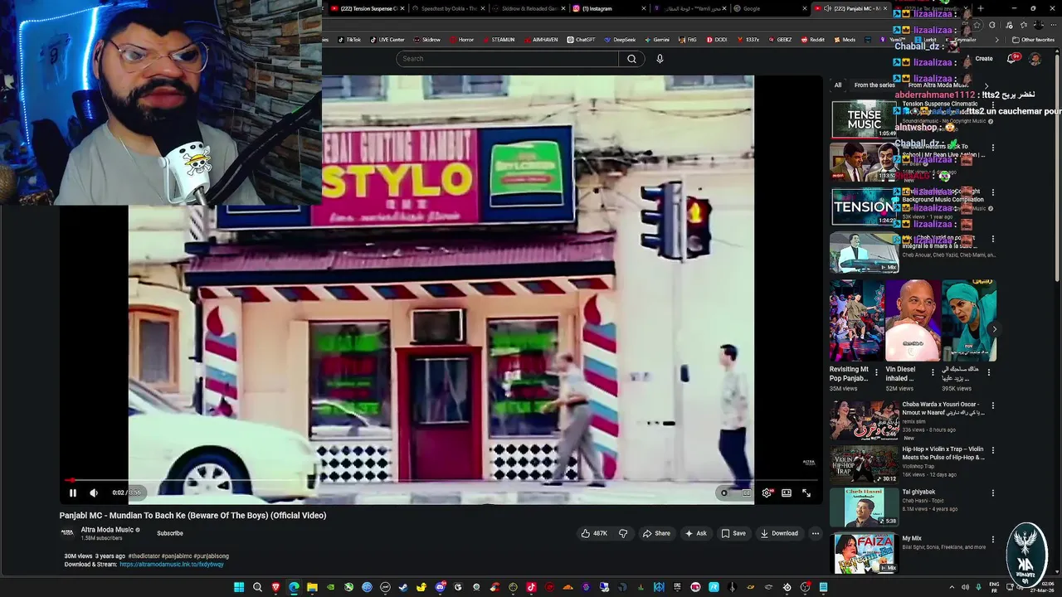
Task: Dislike the Panjabi MC video
Action: coord(623,533)
